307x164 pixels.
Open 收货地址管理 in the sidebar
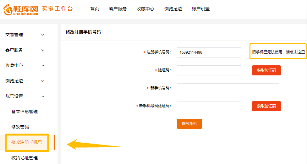[x=25, y=158]
